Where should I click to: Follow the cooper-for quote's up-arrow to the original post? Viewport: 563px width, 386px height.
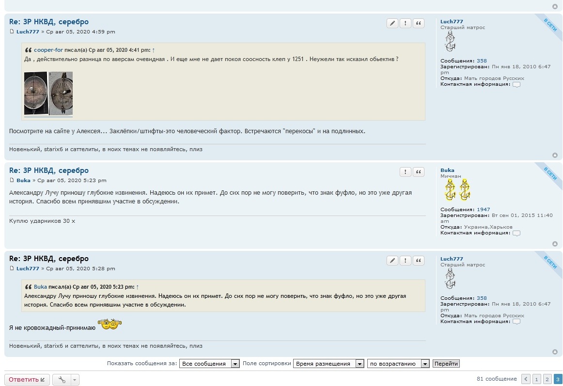(x=154, y=50)
